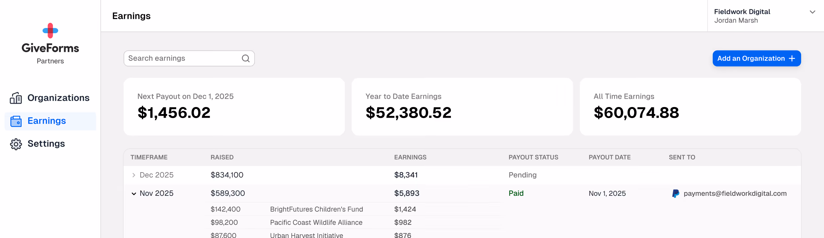
Task: Click the TIMEFRAME column header
Action: [149, 157]
